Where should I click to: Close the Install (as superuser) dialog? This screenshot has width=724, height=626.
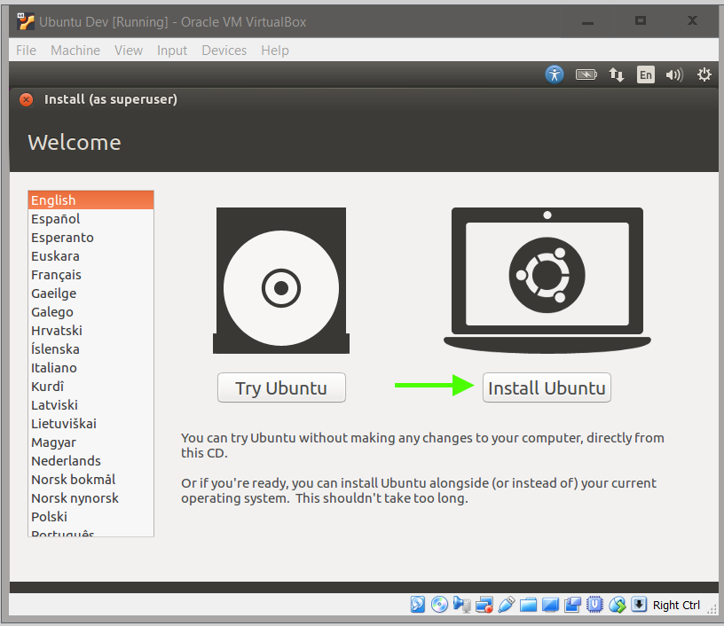[27, 99]
